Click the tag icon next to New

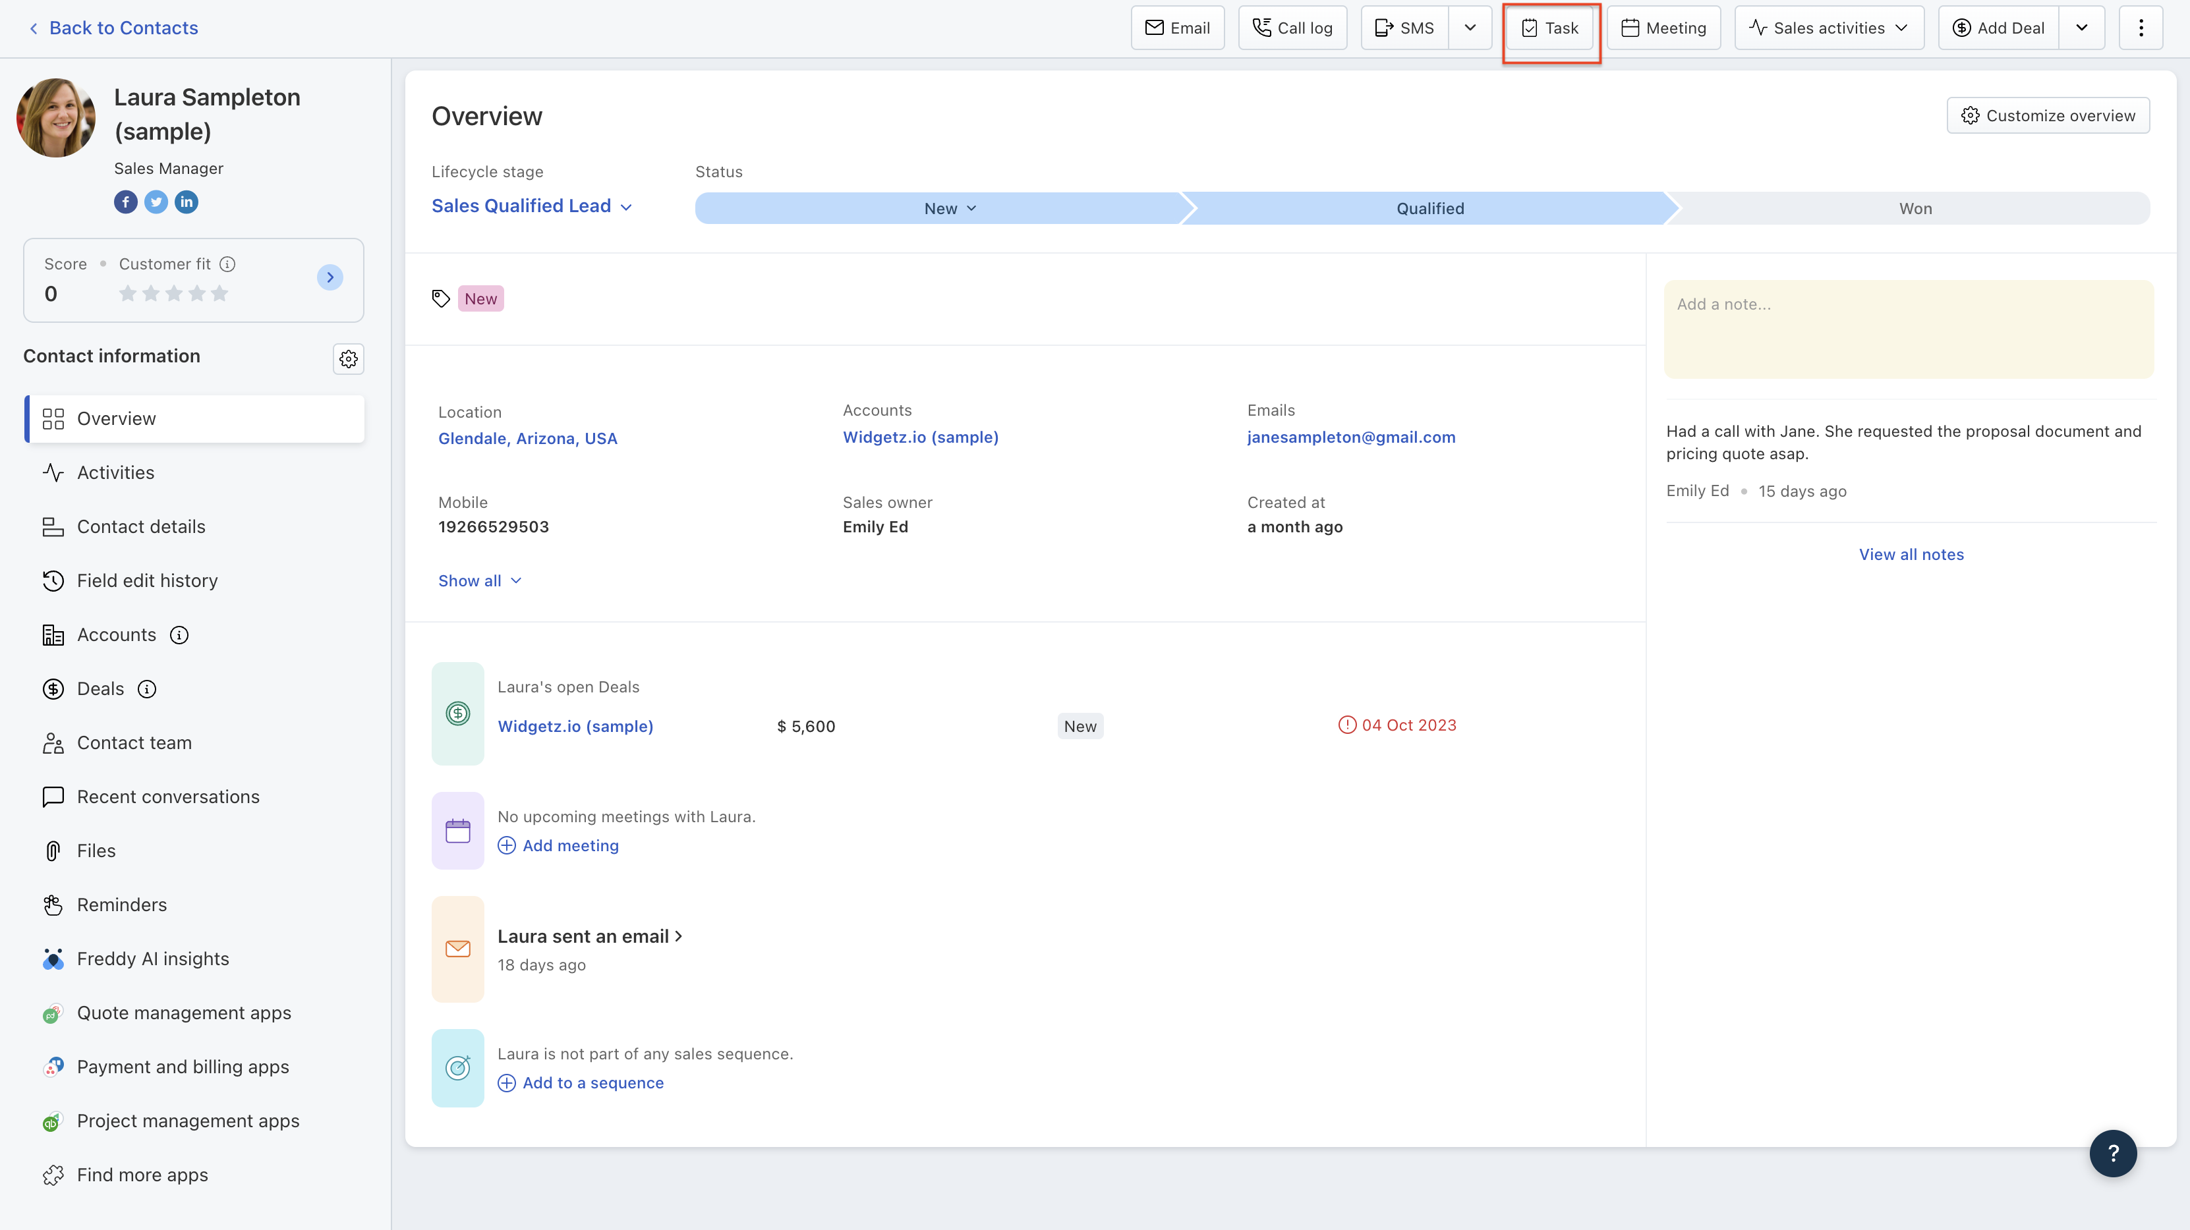440,298
